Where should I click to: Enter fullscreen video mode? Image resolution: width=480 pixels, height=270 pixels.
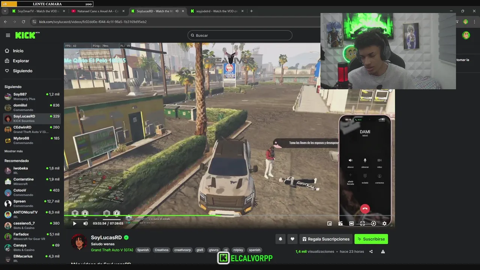pyautogui.click(x=362, y=223)
